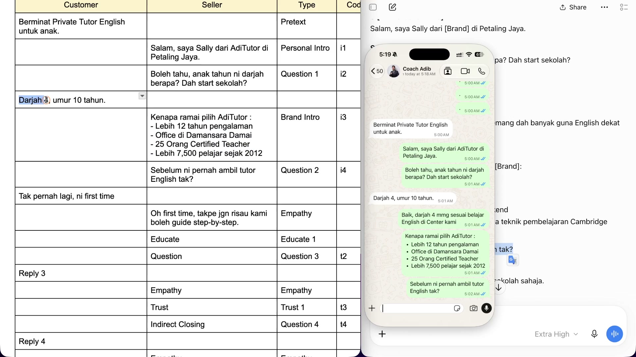This screenshot has height=357, width=636.
Task: Open the Google Translate popup icon
Action: coord(512,260)
